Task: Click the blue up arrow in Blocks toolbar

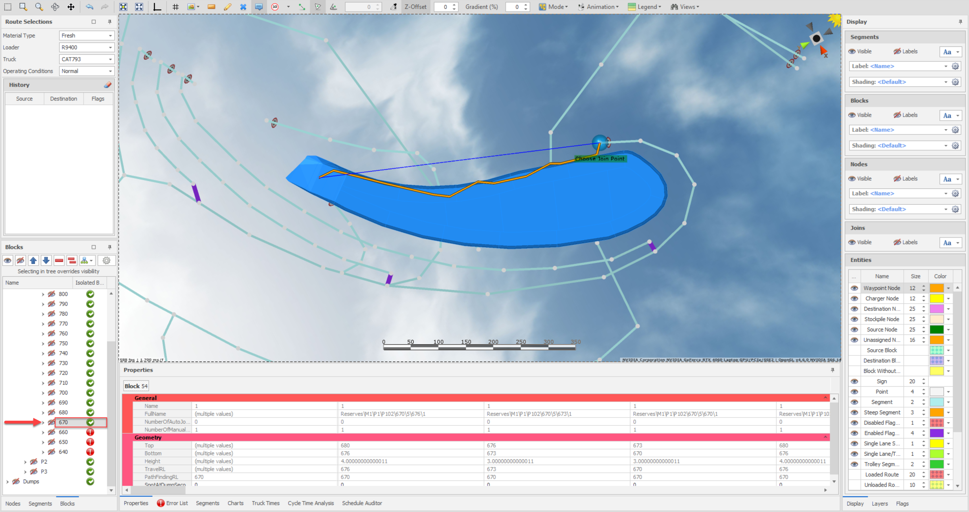Action: (34, 260)
